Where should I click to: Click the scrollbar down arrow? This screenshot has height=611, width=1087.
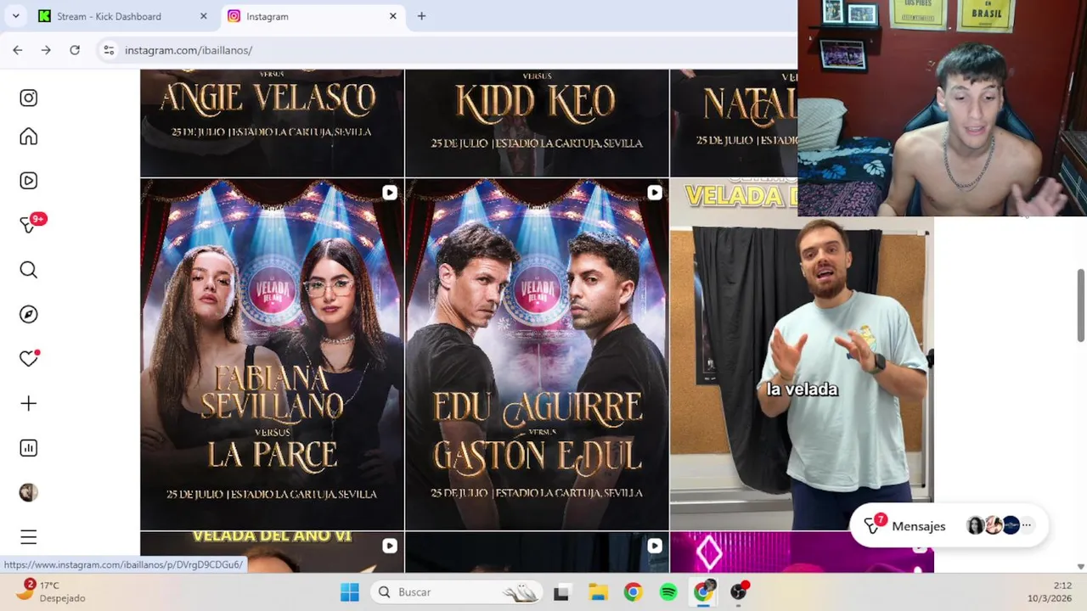tap(1081, 566)
